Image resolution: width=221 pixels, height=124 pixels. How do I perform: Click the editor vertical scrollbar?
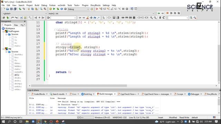click(x=219, y=63)
